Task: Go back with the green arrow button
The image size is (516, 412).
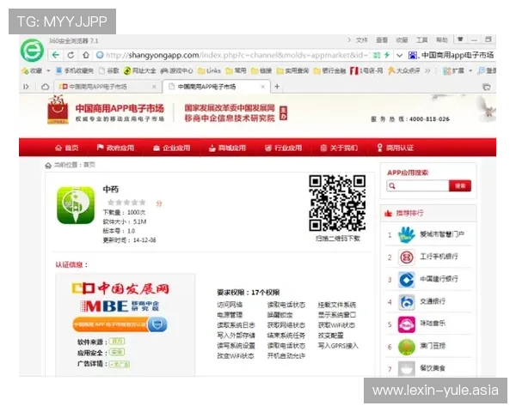Action: [56, 55]
